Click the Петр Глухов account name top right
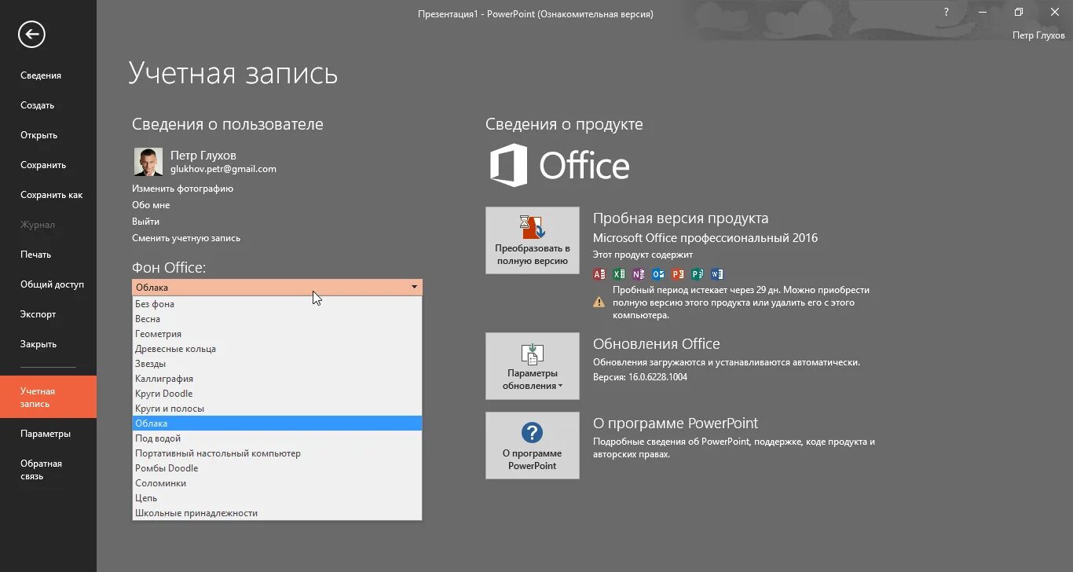This screenshot has height=572, width=1073. tap(1038, 35)
